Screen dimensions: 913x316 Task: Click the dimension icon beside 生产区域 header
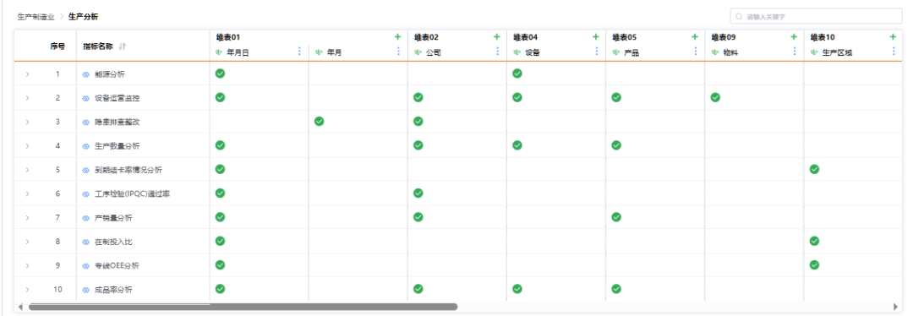[x=813, y=52]
